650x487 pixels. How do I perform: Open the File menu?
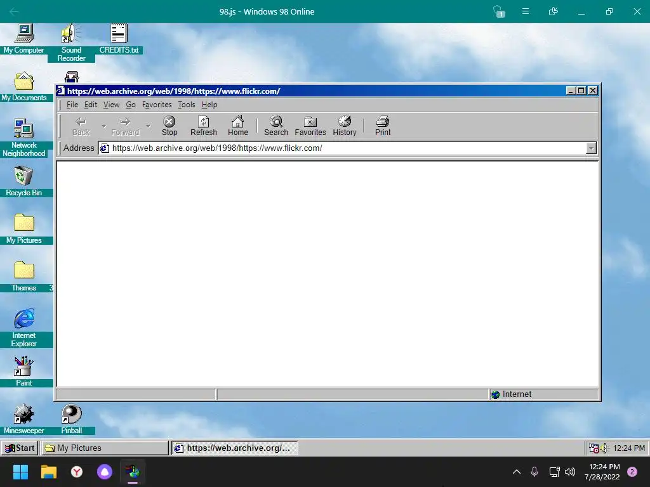[x=72, y=105]
